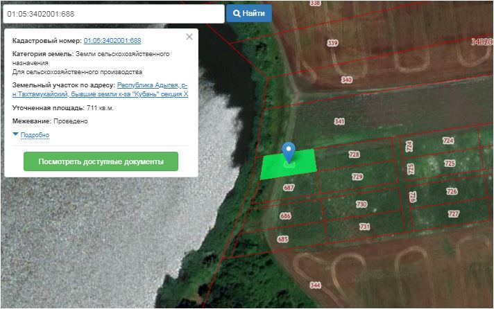Click parcel 341 on the map

[x=339, y=121]
